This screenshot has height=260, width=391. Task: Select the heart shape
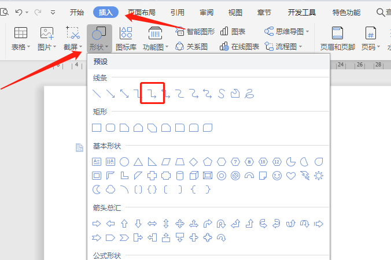(291, 176)
